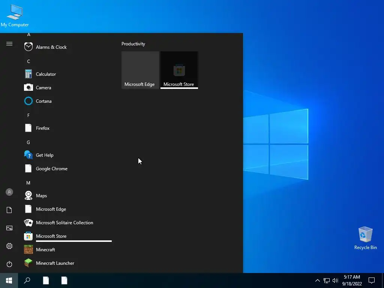The height and width of the screenshot is (288, 384).
Task: Open Alarms & Clock app icon
Action: point(28,47)
